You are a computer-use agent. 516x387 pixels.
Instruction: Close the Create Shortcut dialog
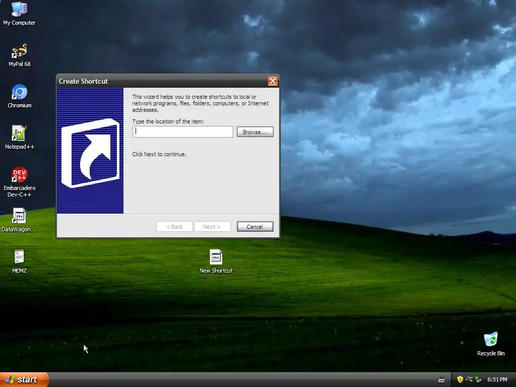click(273, 81)
